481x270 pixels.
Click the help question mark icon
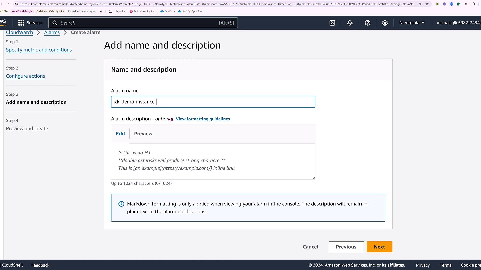tap(367, 23)
